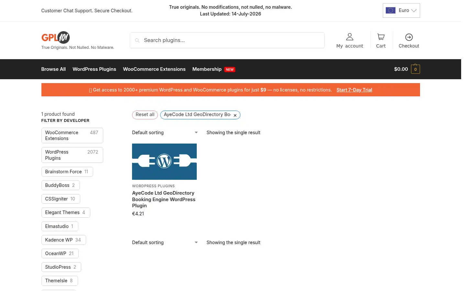Go to Checkout via the arrow icon
This screenshot has width=466, height=291.
point(409,37)
